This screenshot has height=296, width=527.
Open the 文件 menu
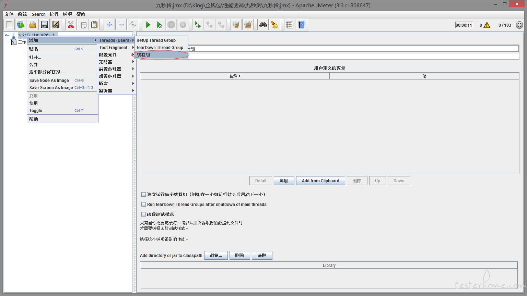(9, 14)
